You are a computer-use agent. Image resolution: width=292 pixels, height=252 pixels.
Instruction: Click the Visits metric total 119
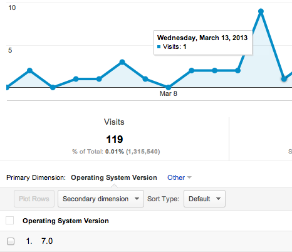(x=115, y=139)
